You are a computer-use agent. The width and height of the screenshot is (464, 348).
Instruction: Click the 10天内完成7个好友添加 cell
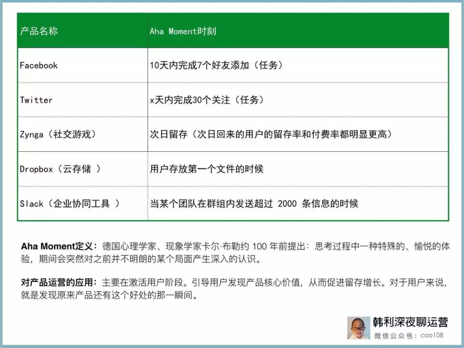point(298,65)
